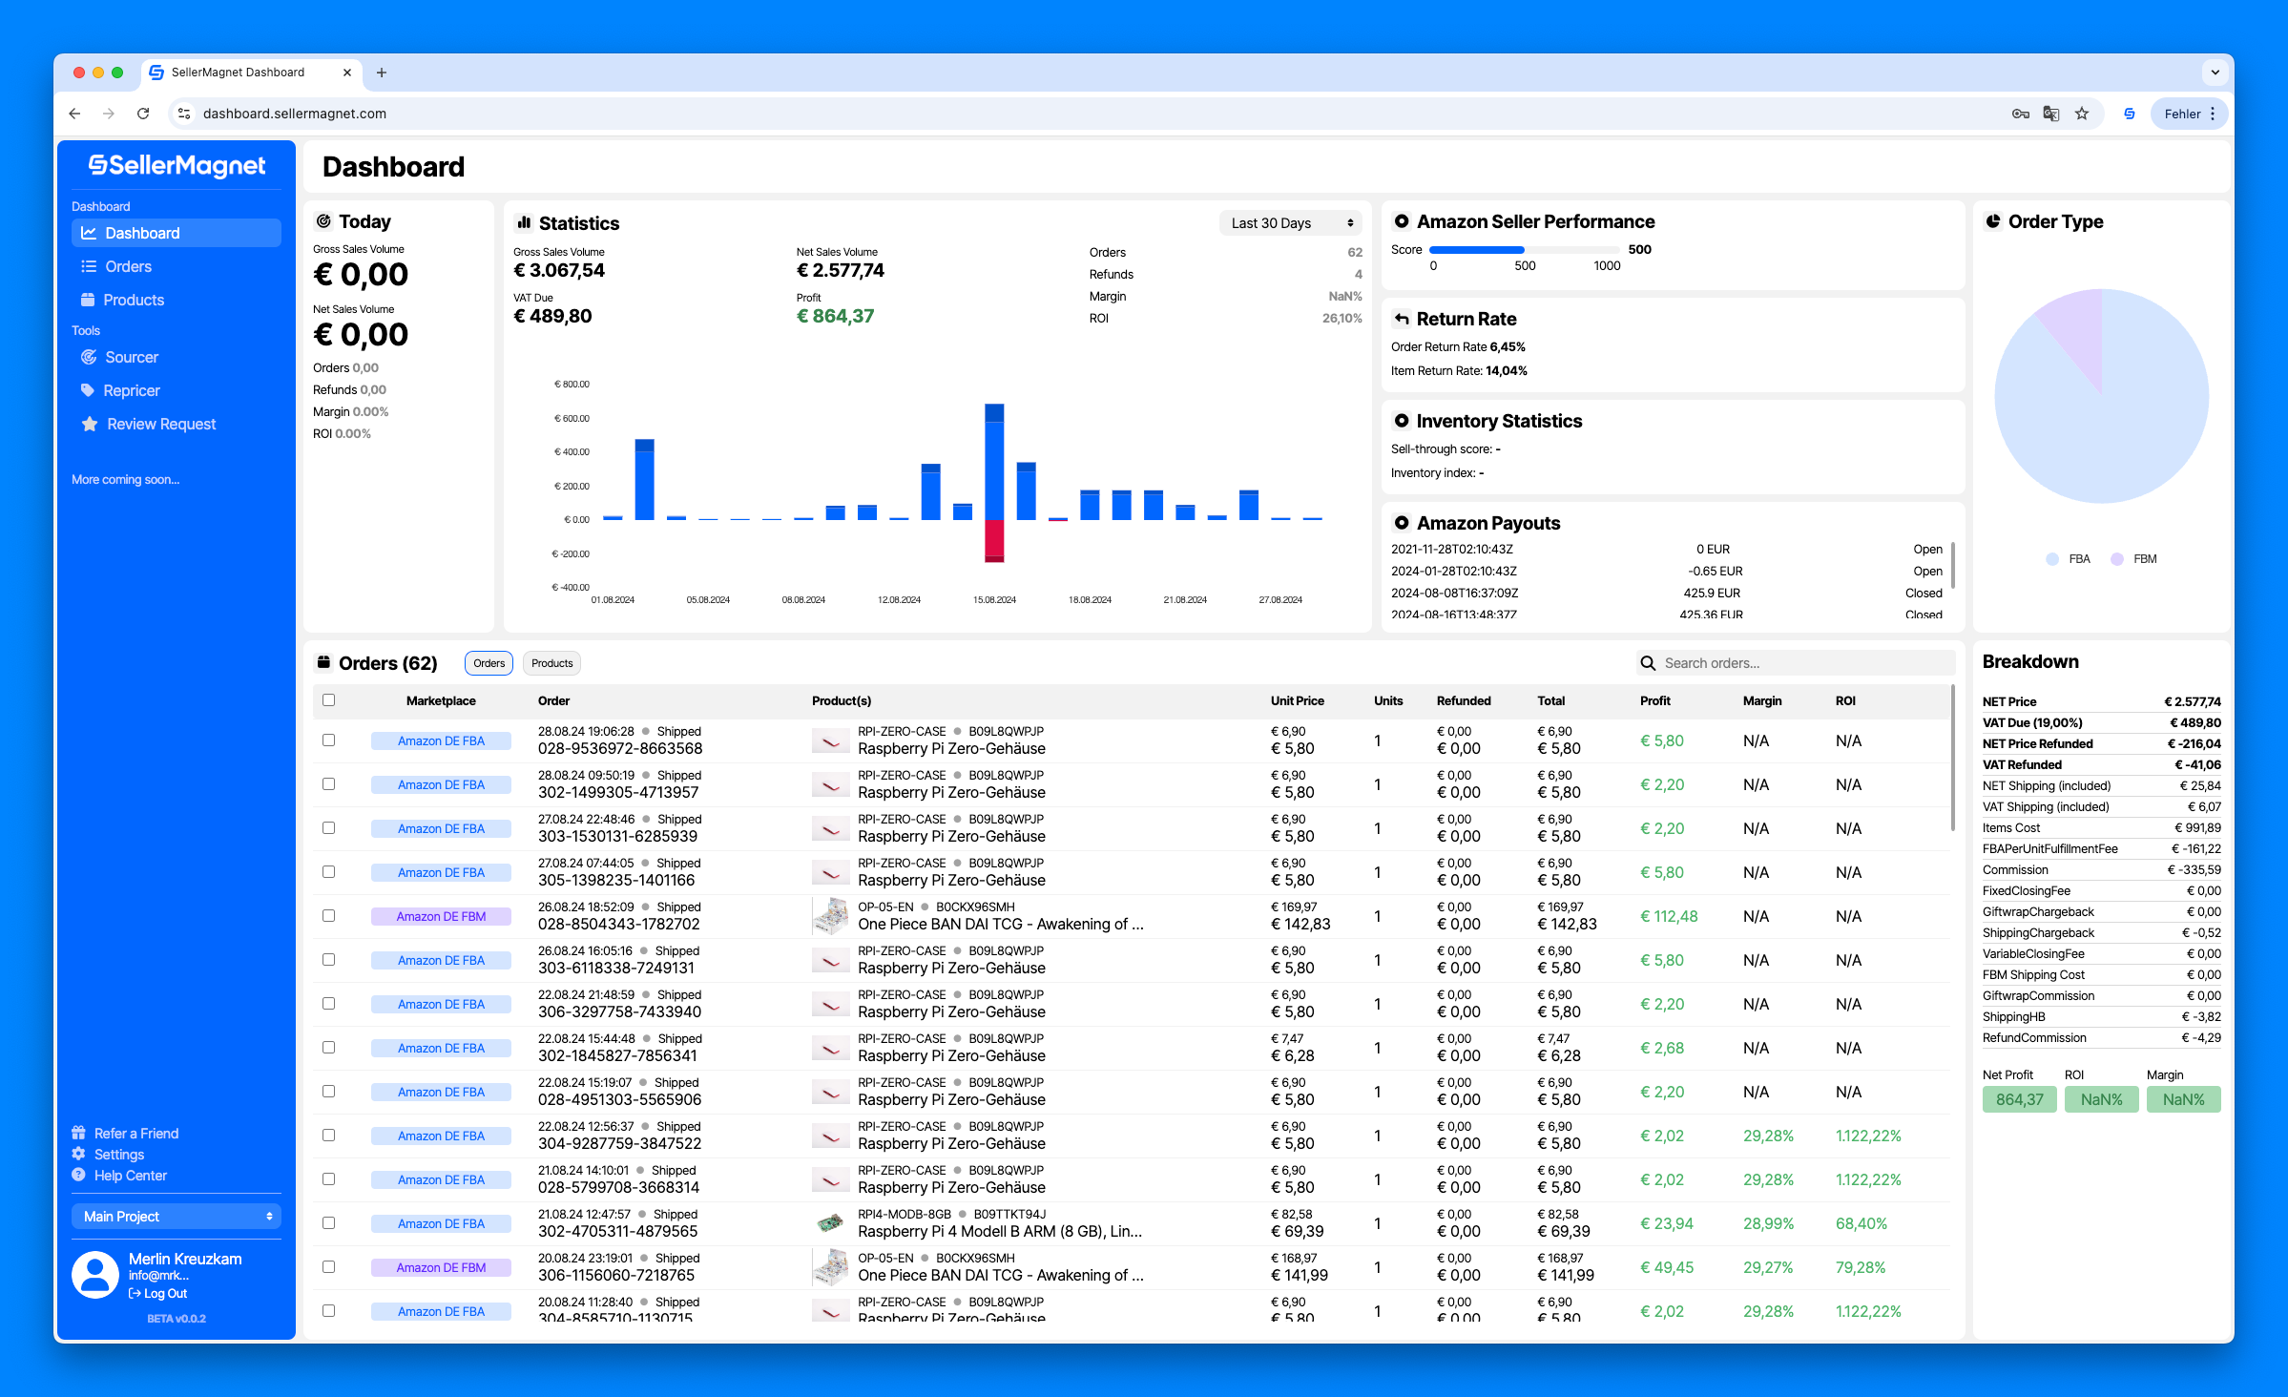Check order 028-9536972-8663568 checkbox

pyautogui.click(x=329, y=740)
